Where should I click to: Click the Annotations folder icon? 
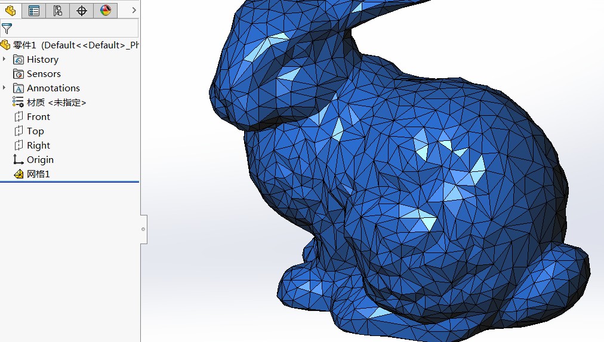click(x=19, y=88)
